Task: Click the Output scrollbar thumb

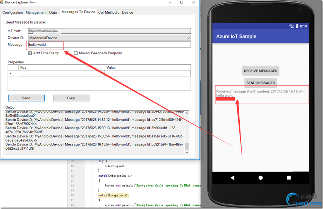Action: (x=187, y=146)
